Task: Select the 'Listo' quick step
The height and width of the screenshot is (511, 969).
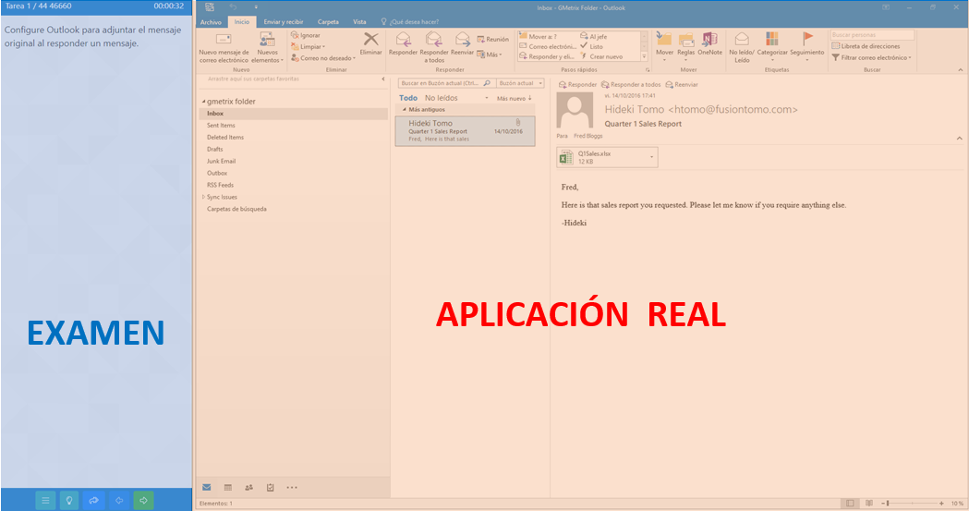Action: 591,46
